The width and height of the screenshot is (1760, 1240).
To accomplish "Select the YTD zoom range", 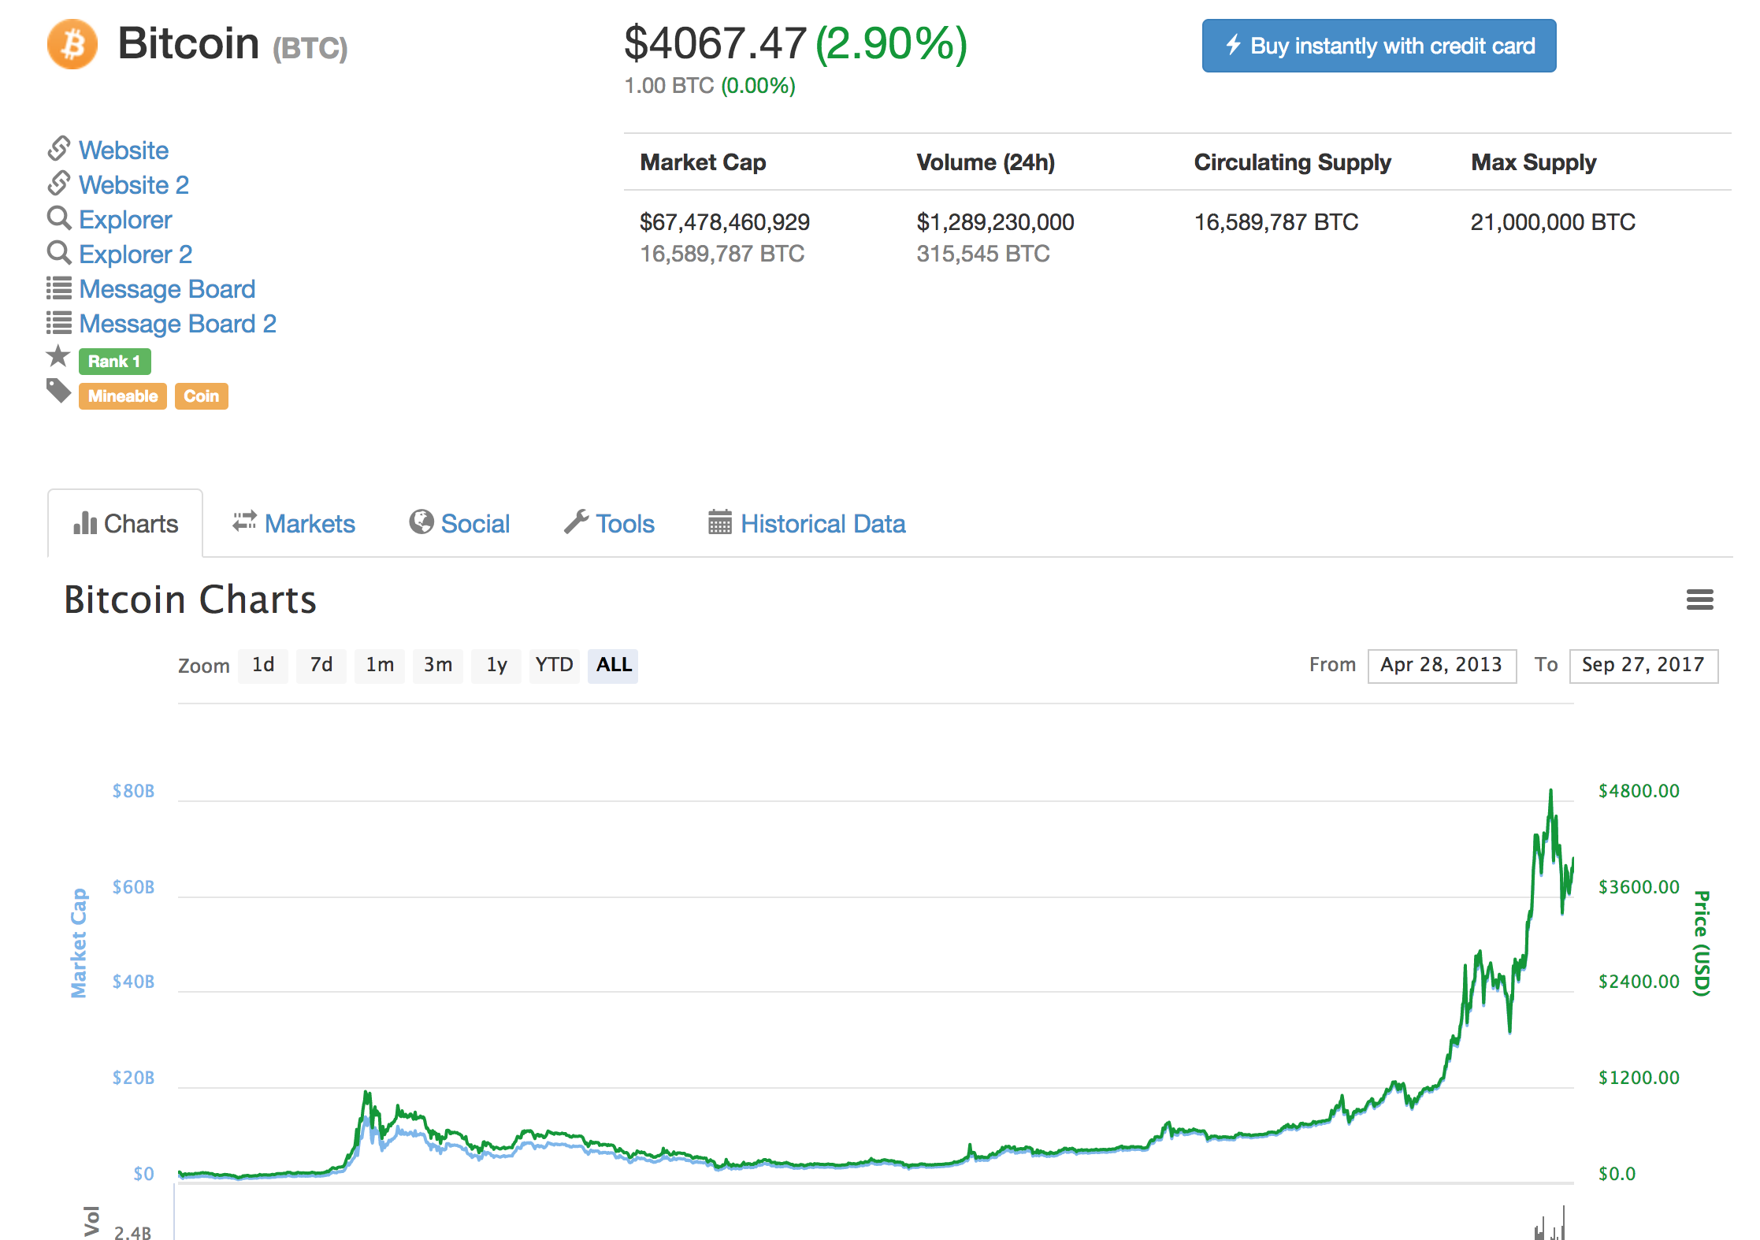I will click(x=554, y=666).
